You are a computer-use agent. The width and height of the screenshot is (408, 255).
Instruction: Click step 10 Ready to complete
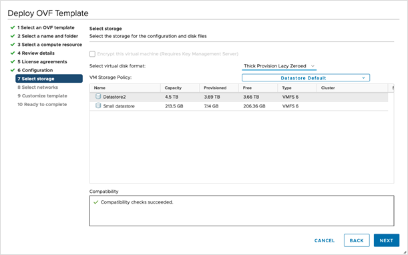pyautogui.click(x=42, y=104)
